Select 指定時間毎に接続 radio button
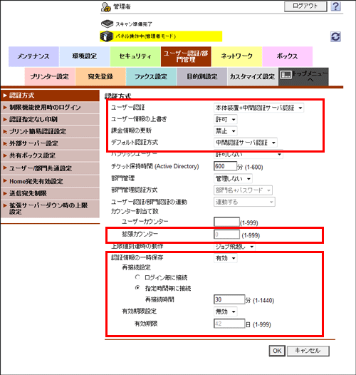This screenshot has height=375, width=356. tap(137, 288)
